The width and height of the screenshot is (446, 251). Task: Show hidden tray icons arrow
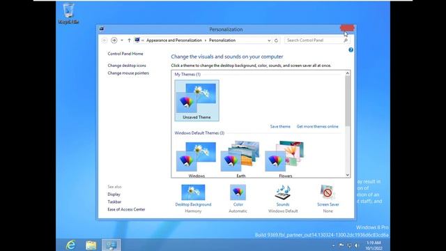(333, 245)
